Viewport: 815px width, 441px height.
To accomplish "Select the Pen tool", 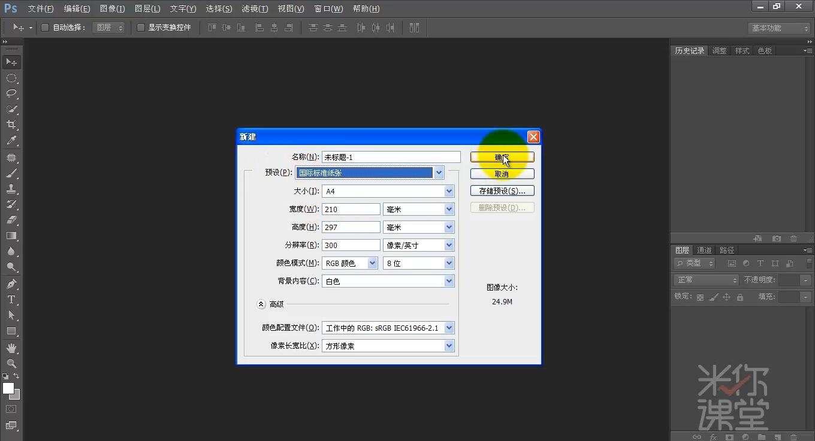I will pos(11,284).
